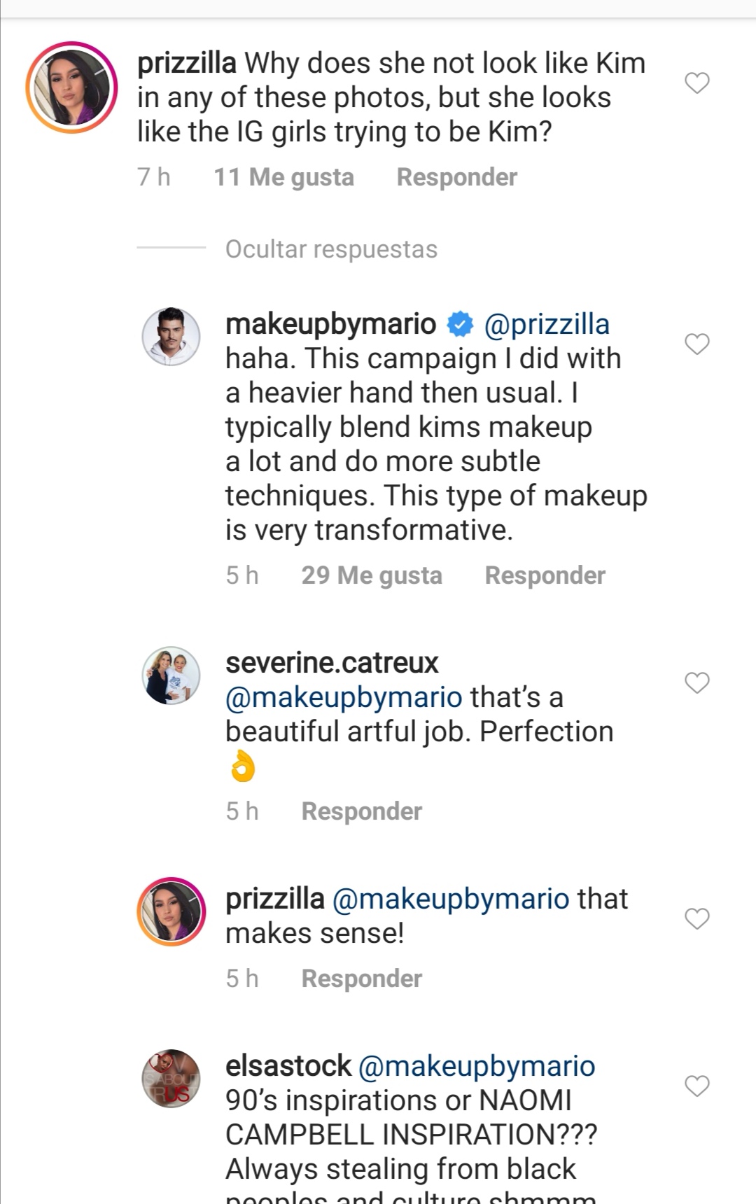Collapse replies via "Ocultar respuestas"
Image resolution: width=756 pixels, height=1204 pixels.
tap(331, 249)
